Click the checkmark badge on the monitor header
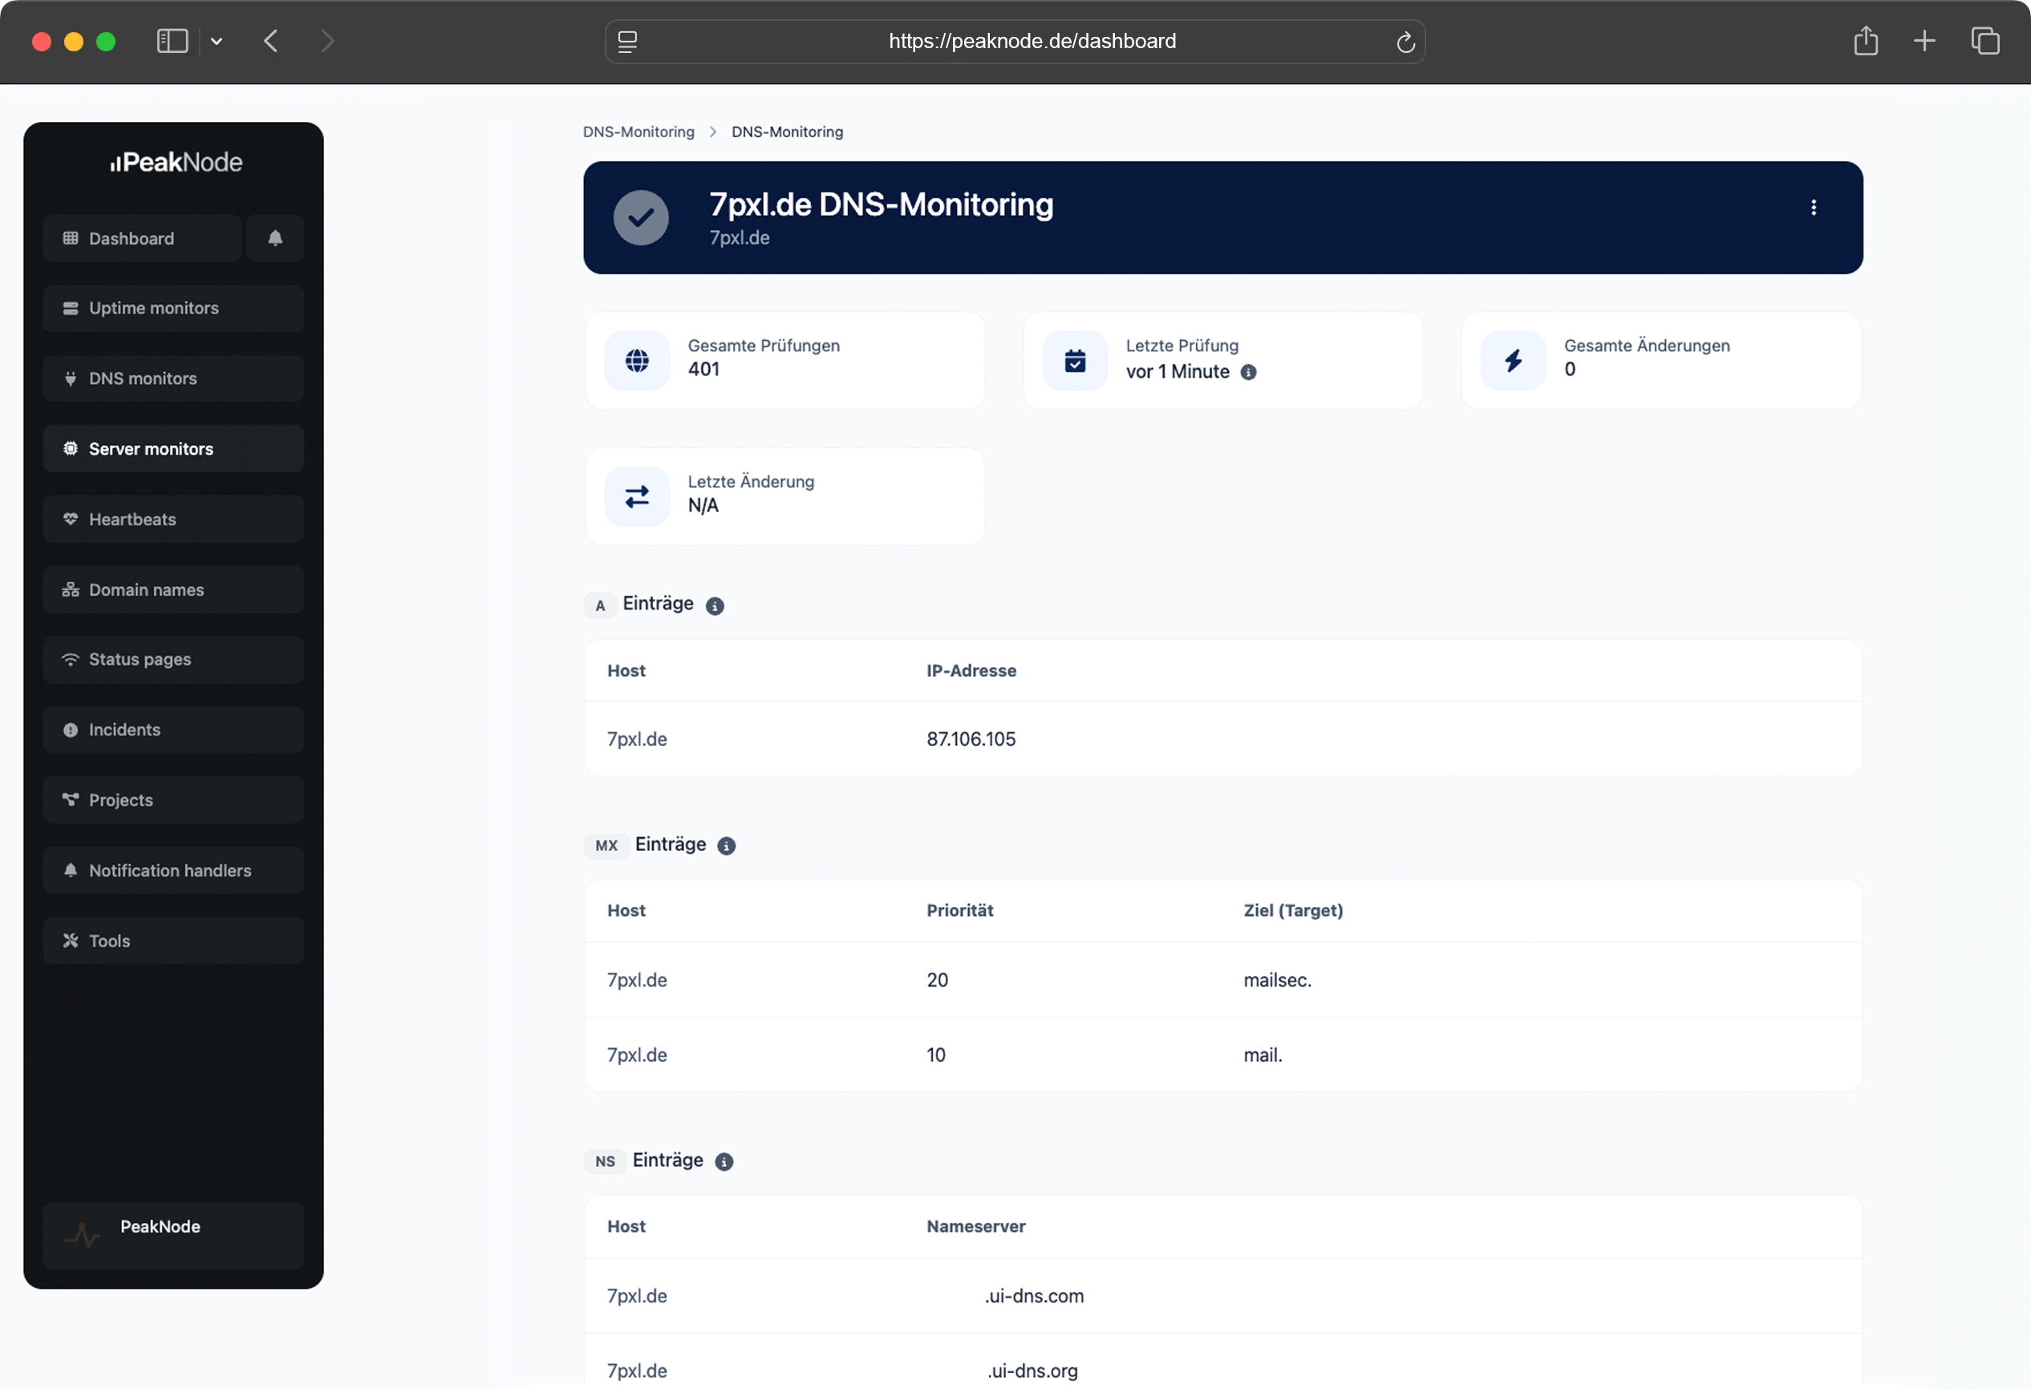Screen dimensions: 2031x1389 [641, 217]
